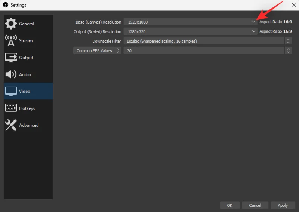
Task: Click the Advanced tools icon
Action: pos(11,125)
